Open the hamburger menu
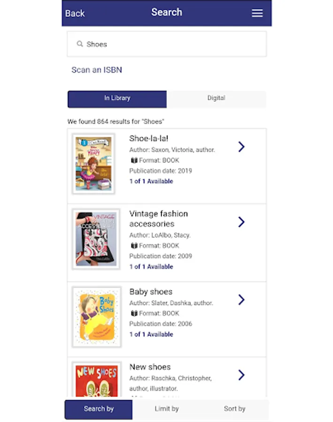This screenshot has width=333, height=422. [x=257, y=13]
